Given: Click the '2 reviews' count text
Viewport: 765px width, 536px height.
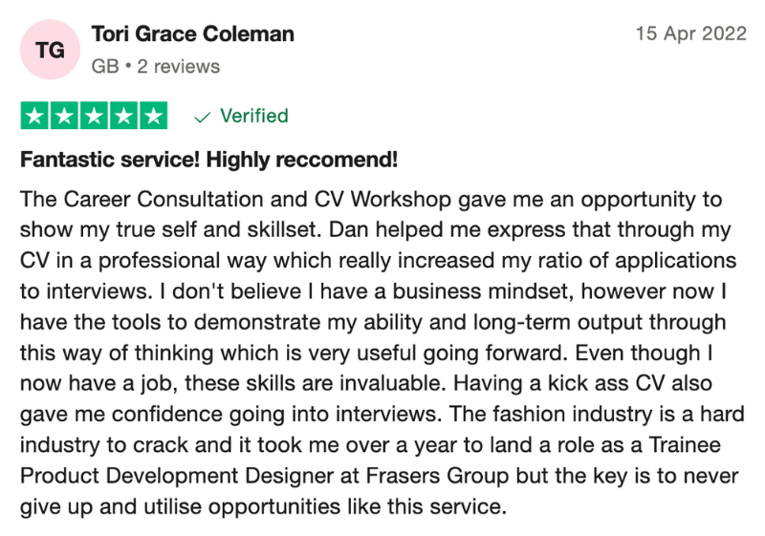Looking at the screenshot, I should 178,66.
